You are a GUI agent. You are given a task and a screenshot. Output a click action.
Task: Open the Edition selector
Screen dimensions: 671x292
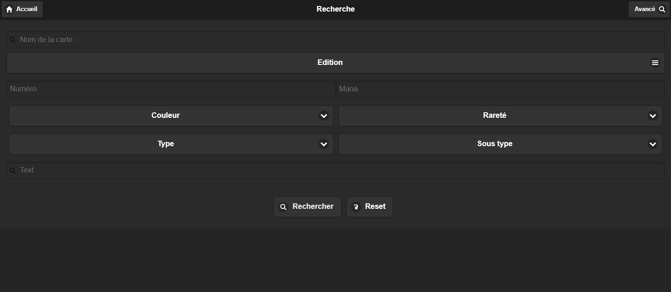click(x=330, y=63)
